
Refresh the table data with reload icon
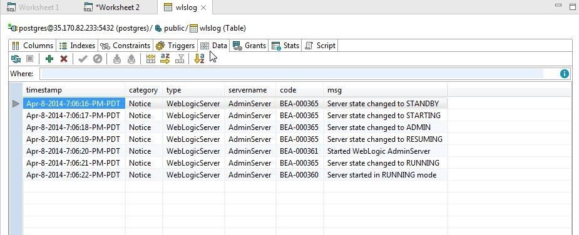pos(16,59)
